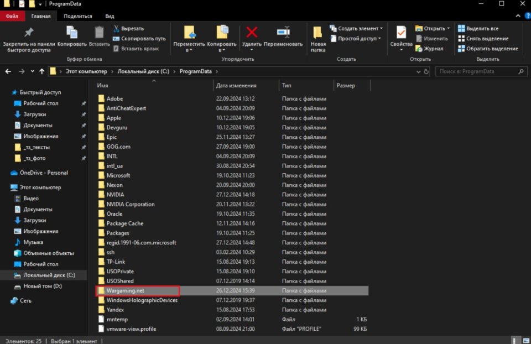Screen dimensions: 531x344
Task: Select the mntemp file
Action: 117,319
